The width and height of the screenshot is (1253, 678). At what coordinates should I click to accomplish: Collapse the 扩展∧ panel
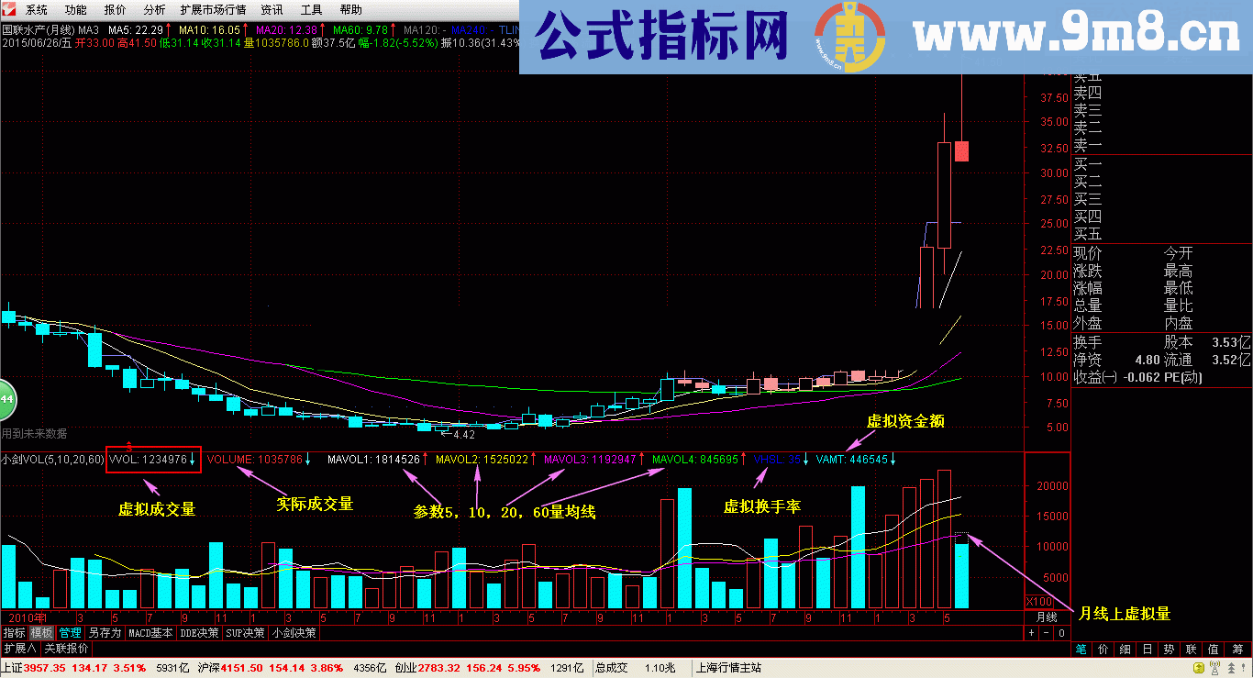[19, 649]
